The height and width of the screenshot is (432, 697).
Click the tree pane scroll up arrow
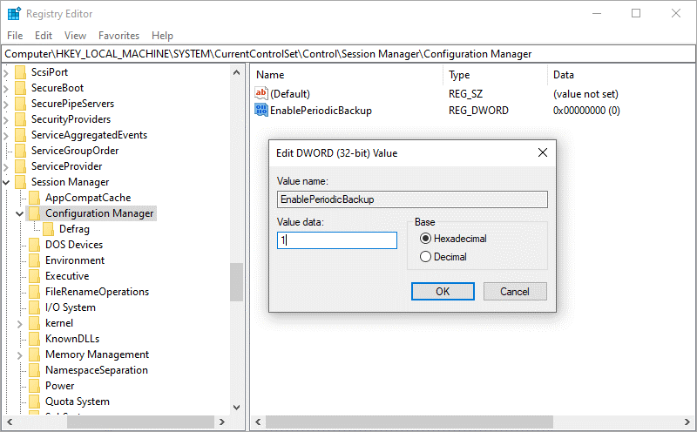click(236, 72)
